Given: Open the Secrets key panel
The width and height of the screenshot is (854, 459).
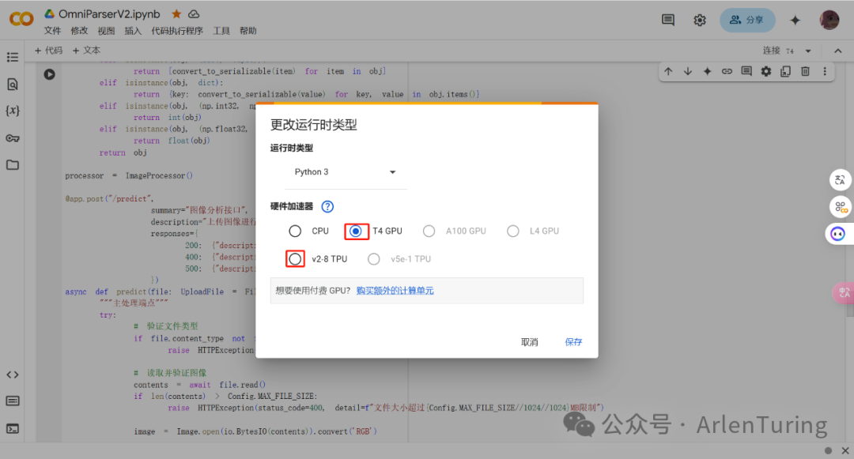Looking at the screenshot, I should (x=12, y=137).
